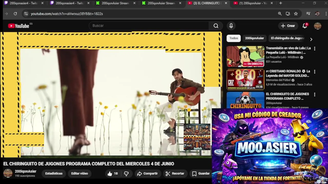Open options for Transmisión en vivo de Lulu

tap(315, 49)
